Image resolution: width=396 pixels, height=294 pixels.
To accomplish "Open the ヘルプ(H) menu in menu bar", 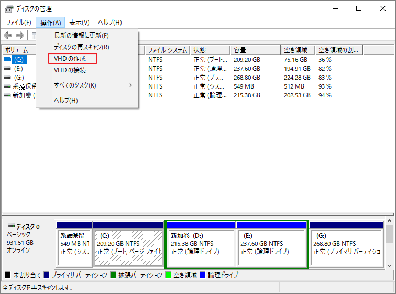I will [x=110, y=23].
